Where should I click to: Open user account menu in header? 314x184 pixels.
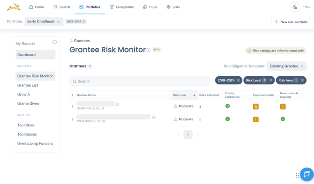click(306, 7)
